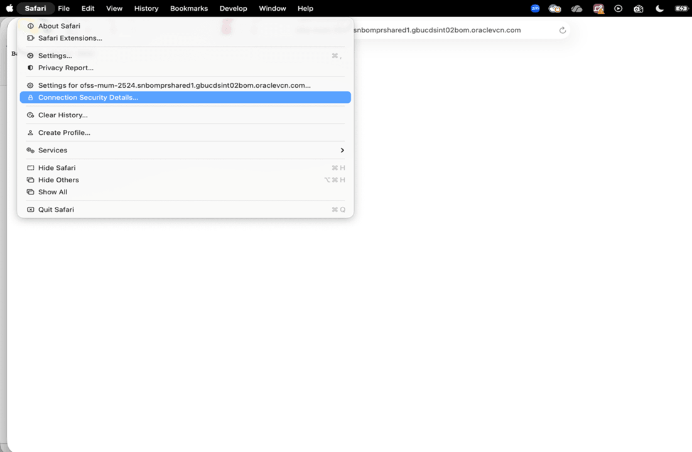Open the red warning menu bar icon
The height and width of the screenshot is (452, 692).
point(598,8)
